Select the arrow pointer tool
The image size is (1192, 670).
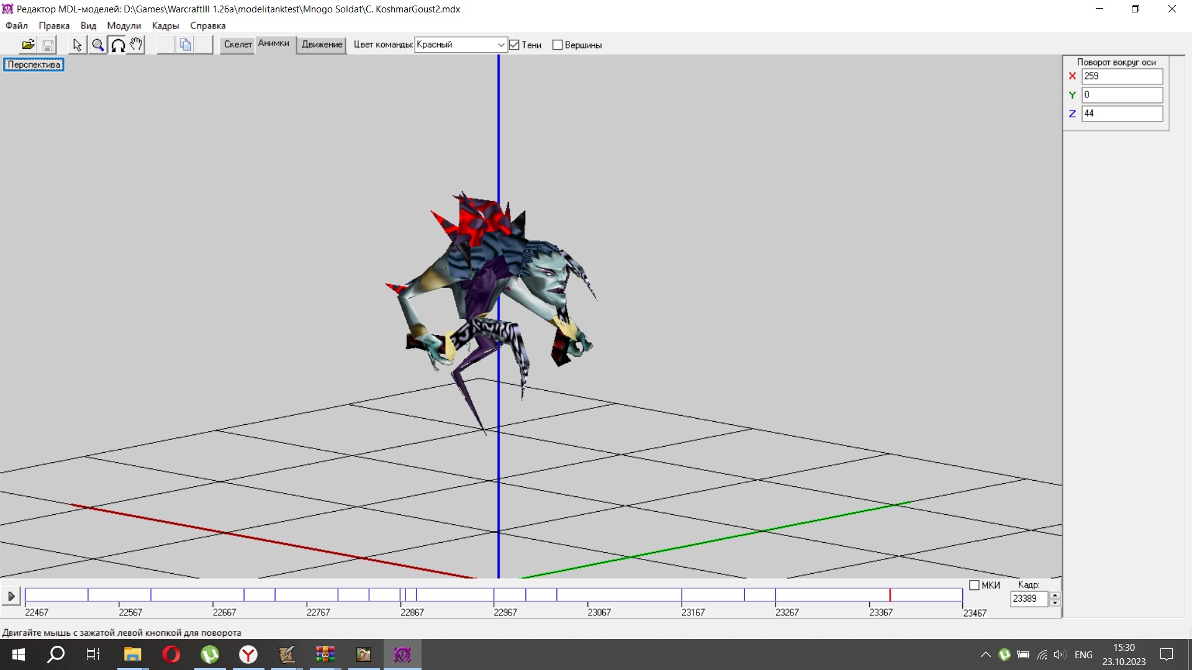tap(77, 45)
